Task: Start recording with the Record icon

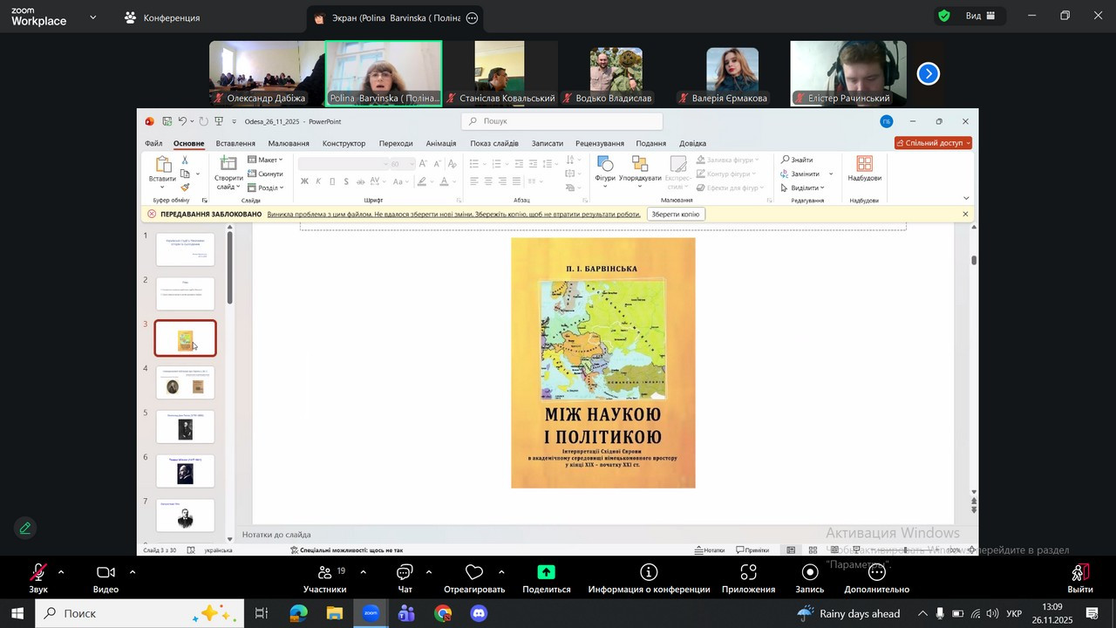Action: [810, 573]
